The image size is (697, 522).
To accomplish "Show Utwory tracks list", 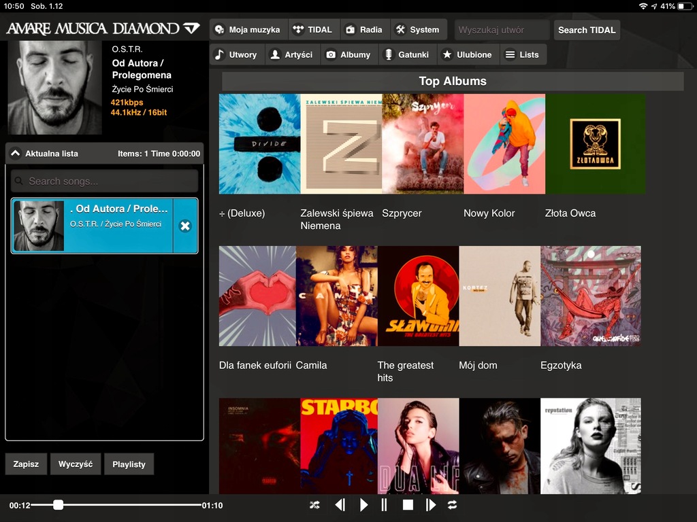I will tap(237, 54).
